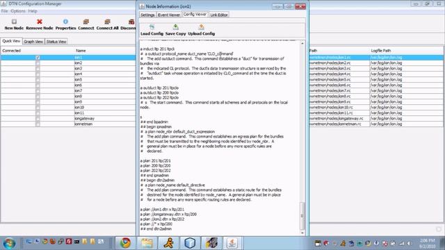The image size is (445, 250).
Task: Click the iongateway.rc path cell
Action: (x=339, y=119)
